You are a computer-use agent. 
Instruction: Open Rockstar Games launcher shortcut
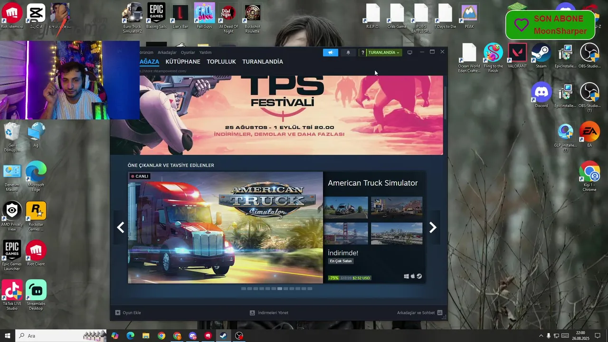click(x=36, y=216)
